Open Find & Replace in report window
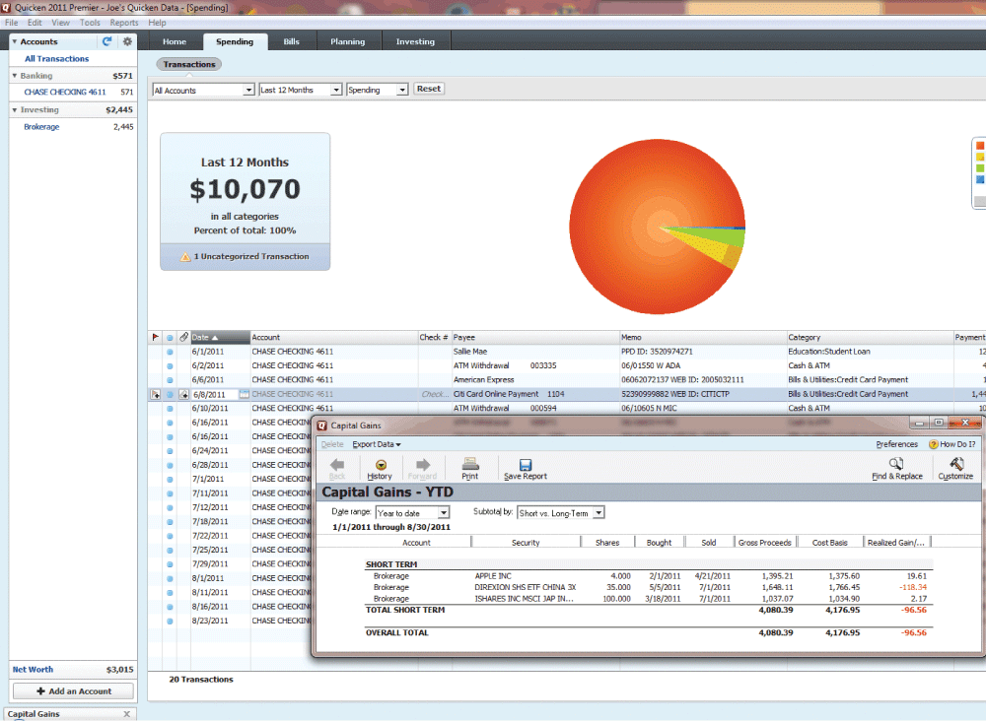The image size is (986, 721). 896,469
